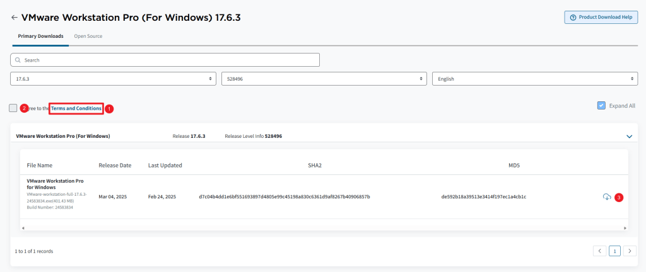Toggle the Expand All checkbox
The width and height of the screenshot is (646, 272).
pos(601,106)
